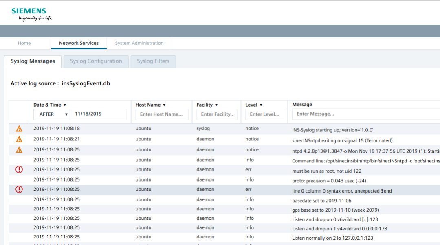Click warning icon for sinecINSntpd exiting row

pyautogui.click(x=19, y=140)
